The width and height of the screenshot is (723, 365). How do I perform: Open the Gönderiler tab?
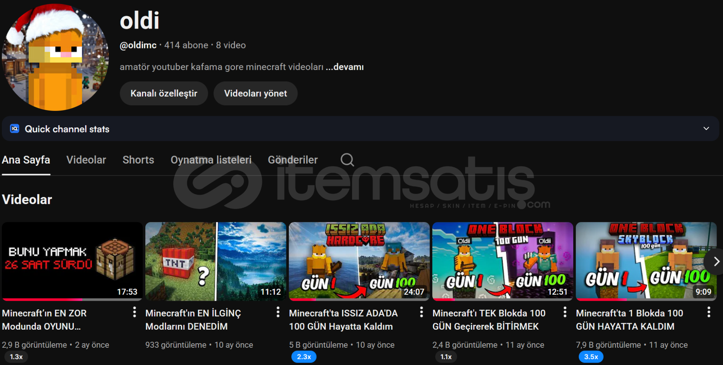[x=293, y=160]
